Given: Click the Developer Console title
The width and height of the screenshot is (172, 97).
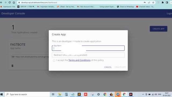Looking at the screenshot, I should 13,13.
